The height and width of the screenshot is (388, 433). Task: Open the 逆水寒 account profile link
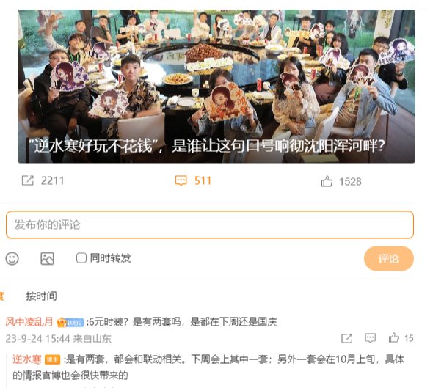26,359
